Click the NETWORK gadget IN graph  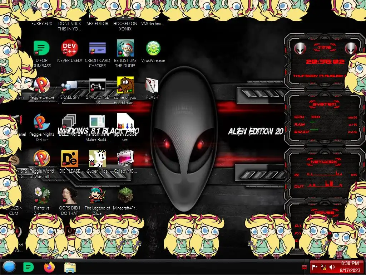pos(325,174)
